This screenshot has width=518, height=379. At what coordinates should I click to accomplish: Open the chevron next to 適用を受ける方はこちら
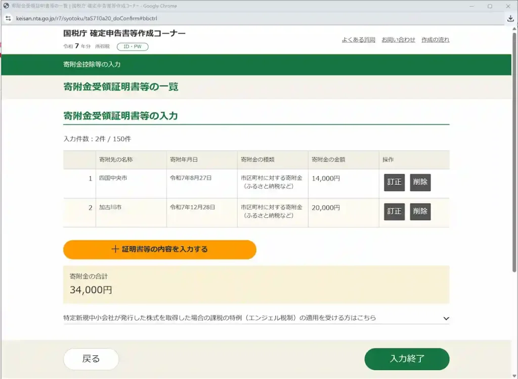(x=446, y=318)
